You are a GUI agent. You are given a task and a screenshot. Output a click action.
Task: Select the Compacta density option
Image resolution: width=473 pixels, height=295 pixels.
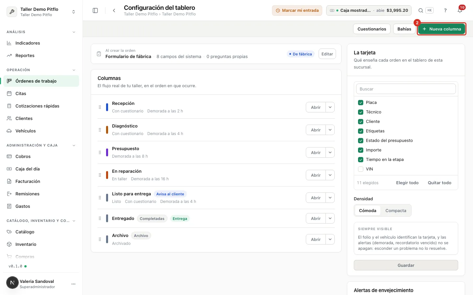396,210
